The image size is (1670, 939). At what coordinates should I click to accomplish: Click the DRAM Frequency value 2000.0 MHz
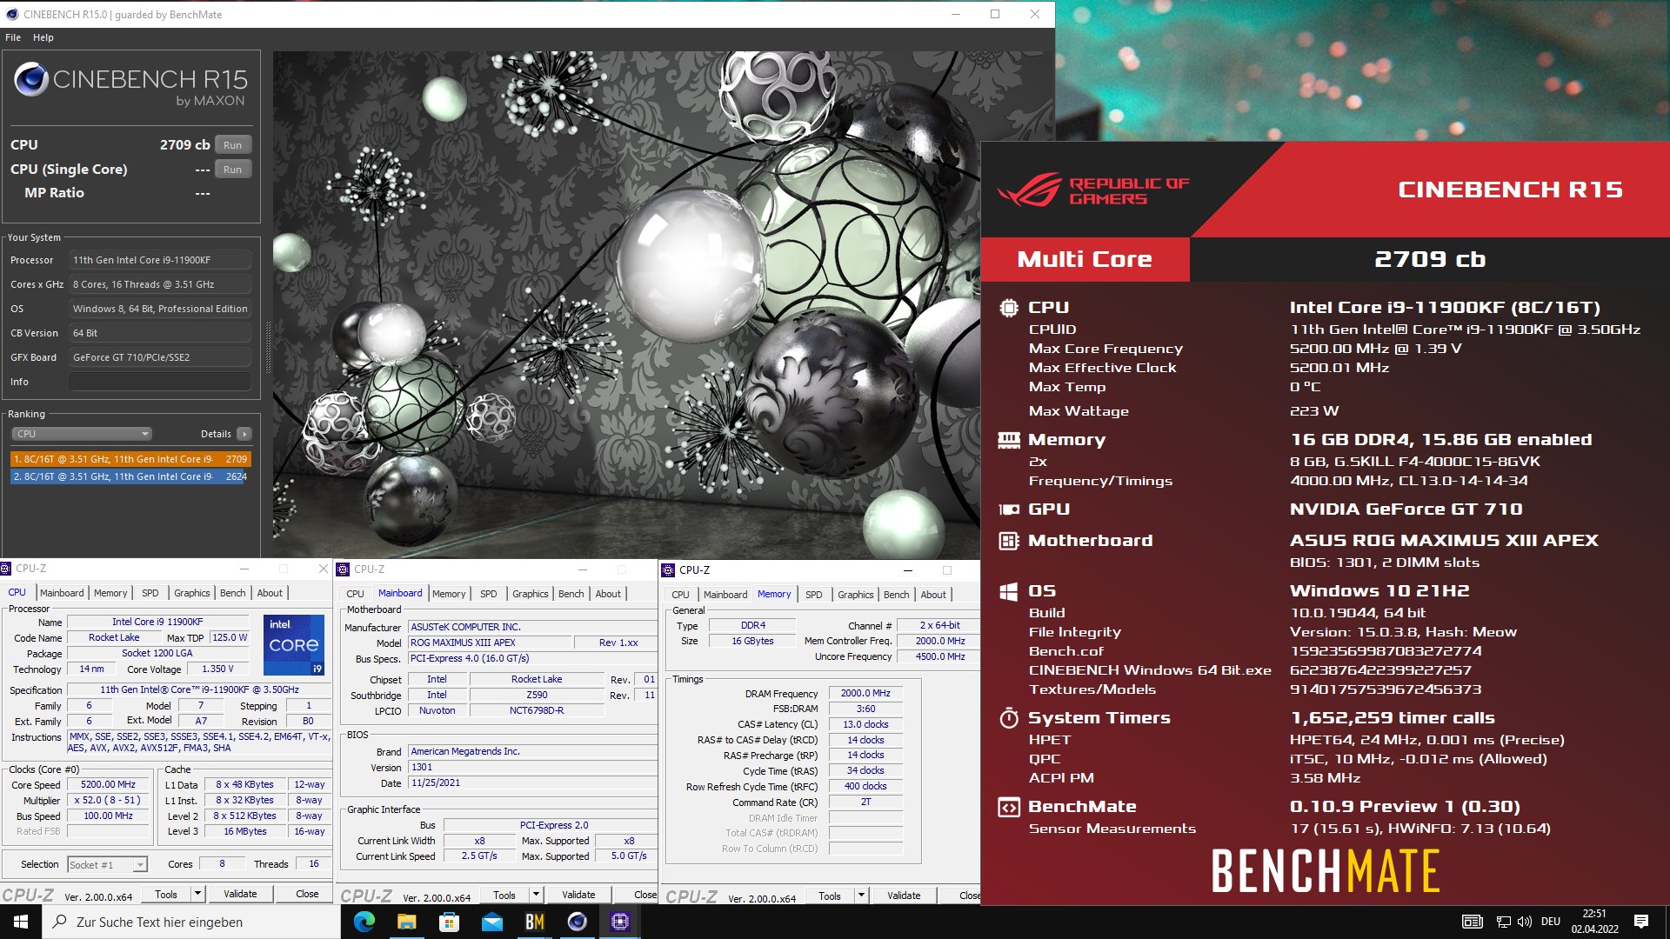[x=865, y=693]
